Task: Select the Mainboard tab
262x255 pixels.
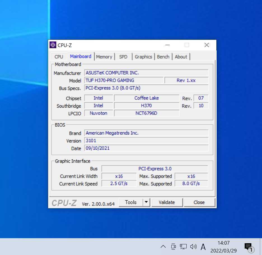Action: [81, 56]
